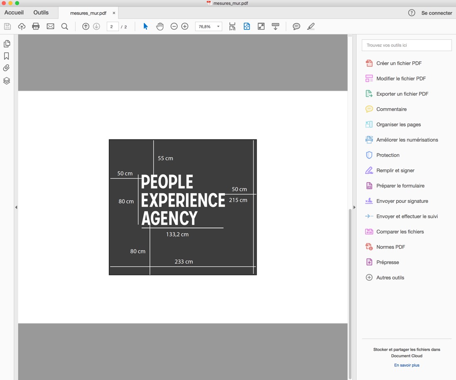Open the search magnifier tool
This screenshot has width=456, height=380.
(64, 27)
